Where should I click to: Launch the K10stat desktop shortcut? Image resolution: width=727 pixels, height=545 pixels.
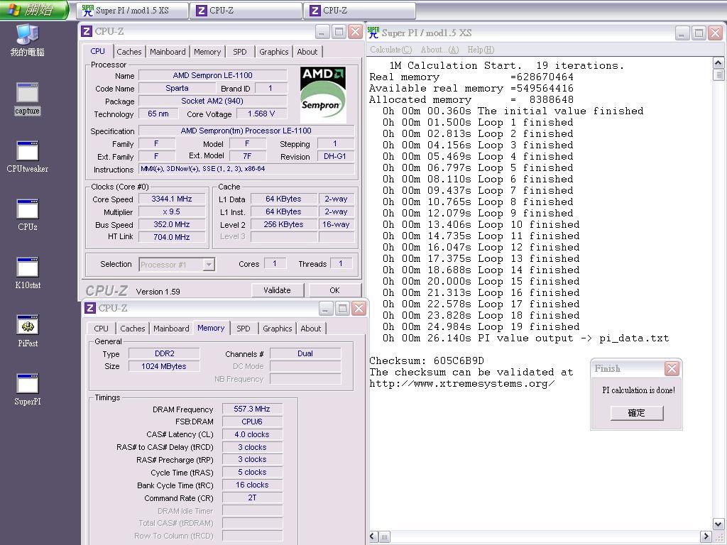28,273
